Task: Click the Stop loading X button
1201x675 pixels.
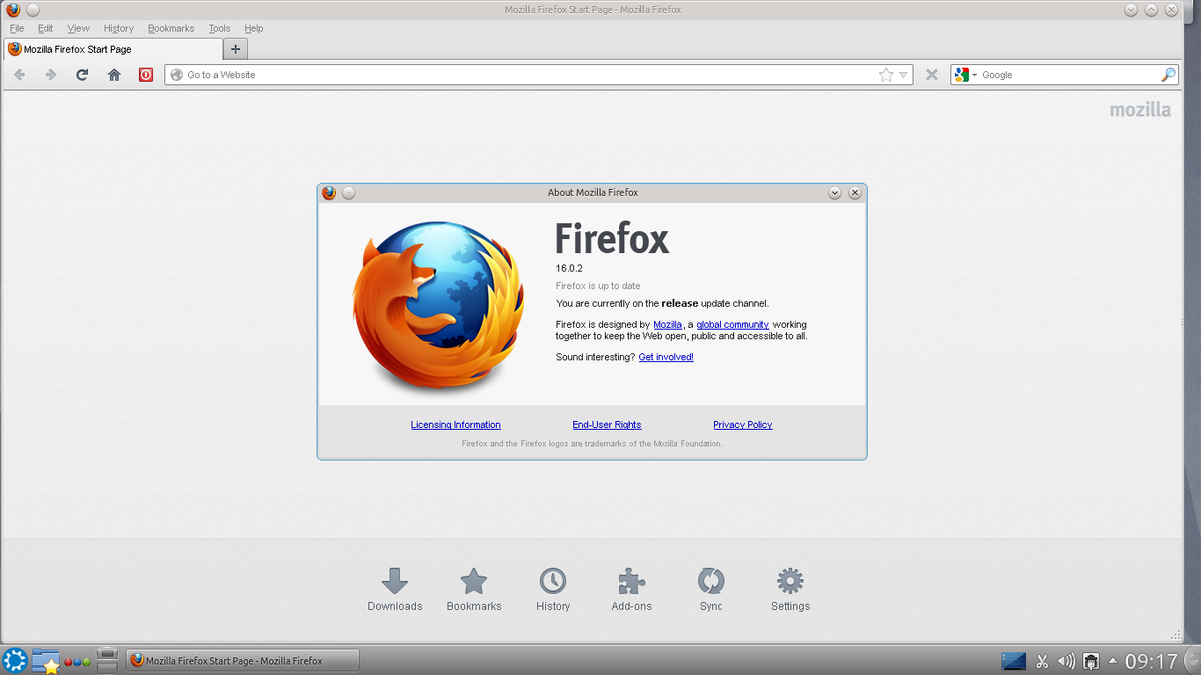Action: tap(932, 75)
